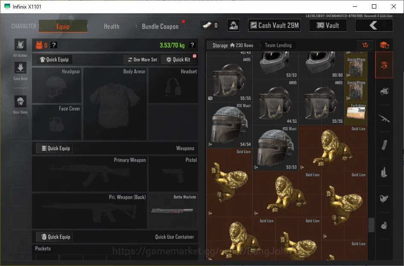Select the helmet with 80/80 durability
This screenshot has height=266, width=404.
click(321, 65)
